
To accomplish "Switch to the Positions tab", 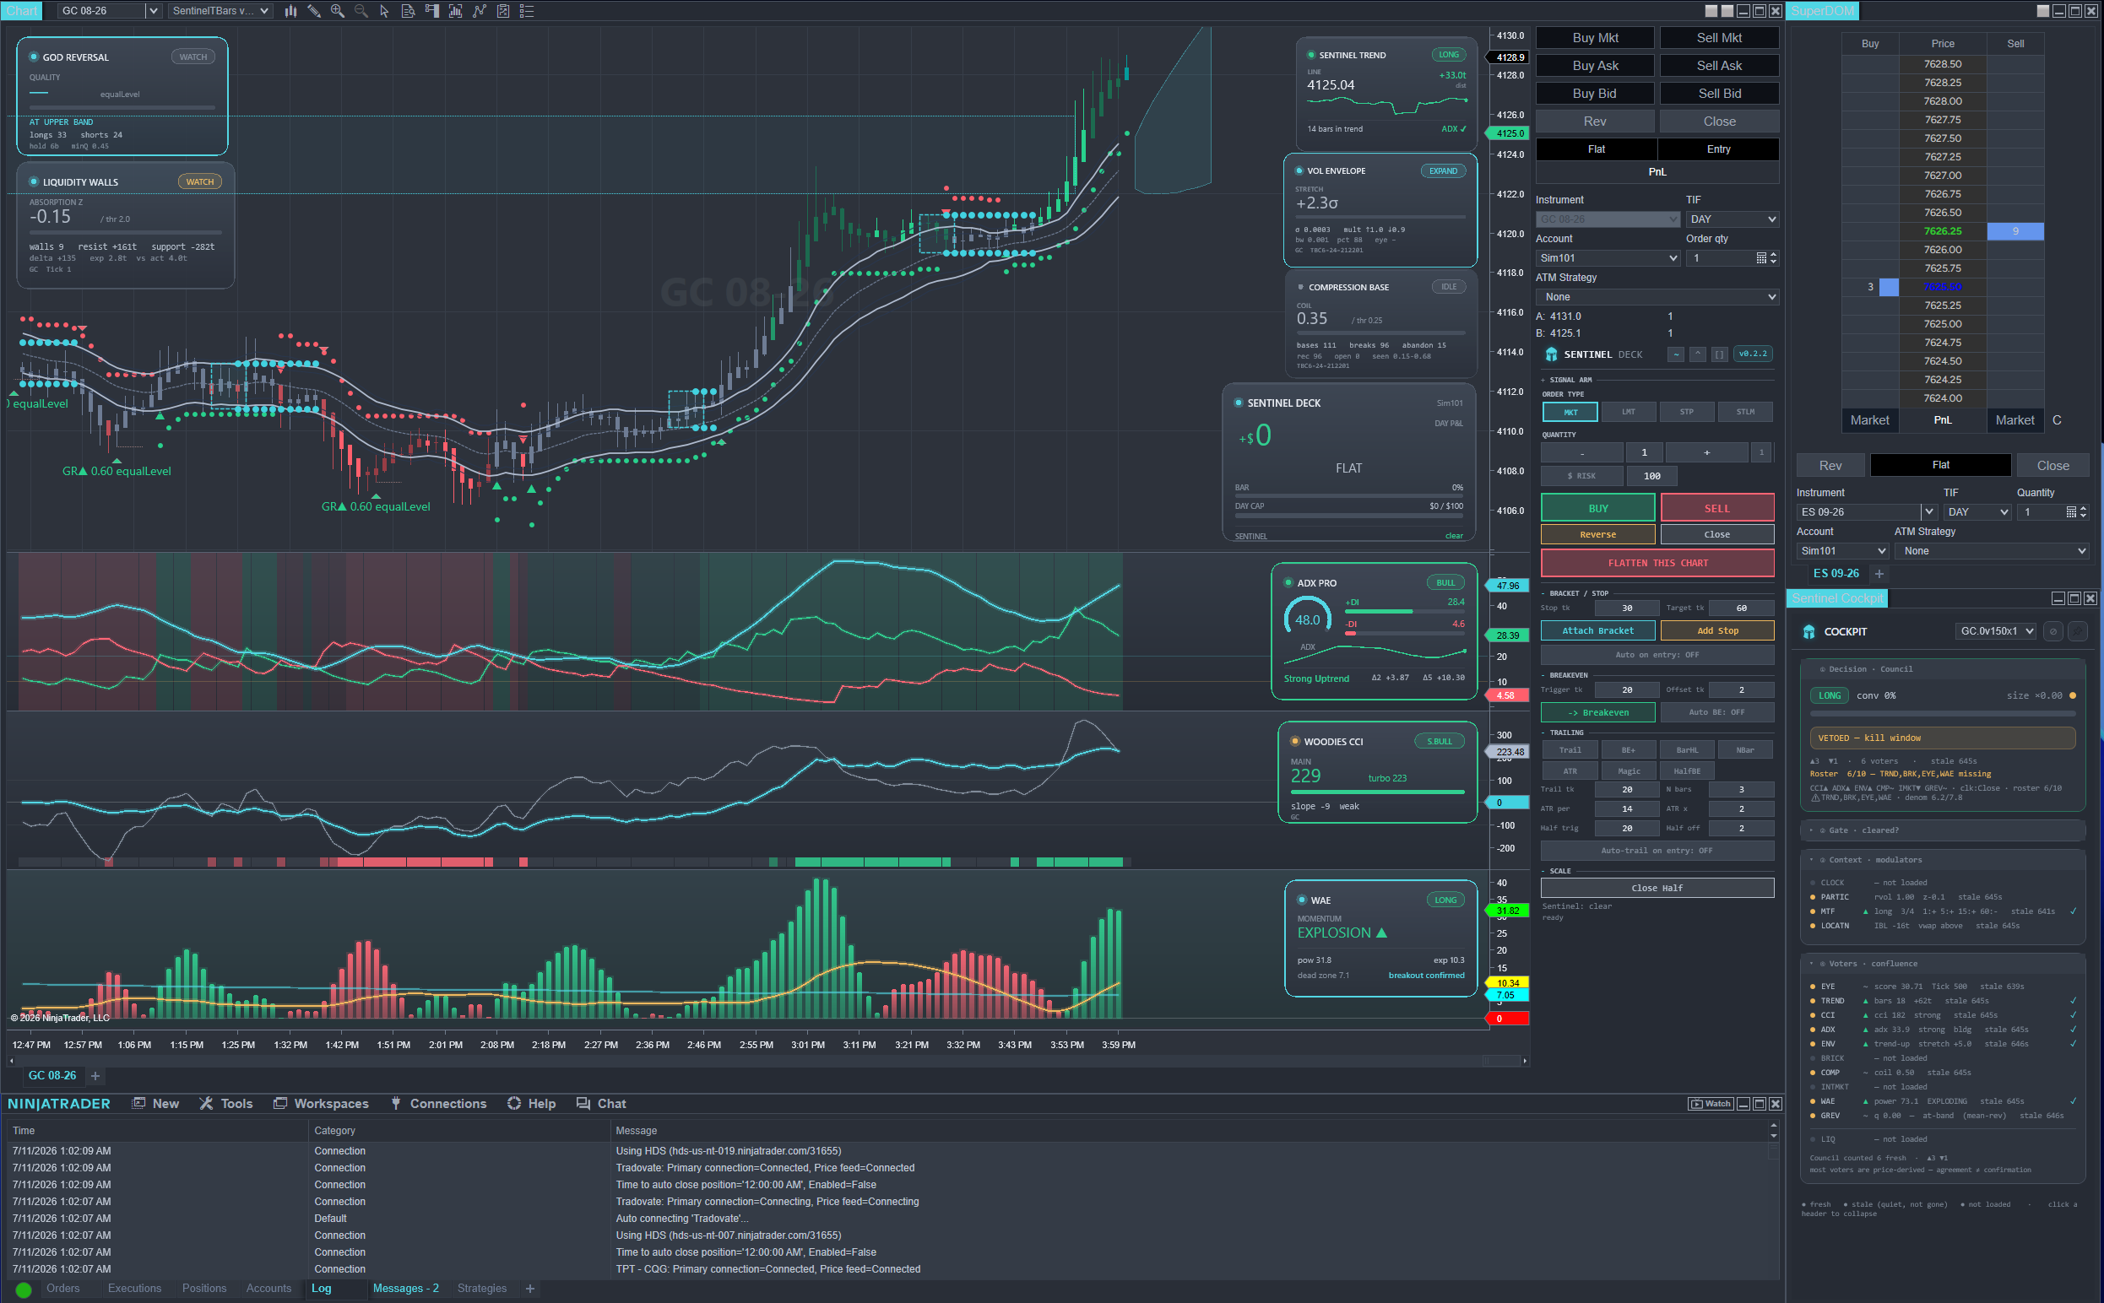I will (x=204, y=1289).
